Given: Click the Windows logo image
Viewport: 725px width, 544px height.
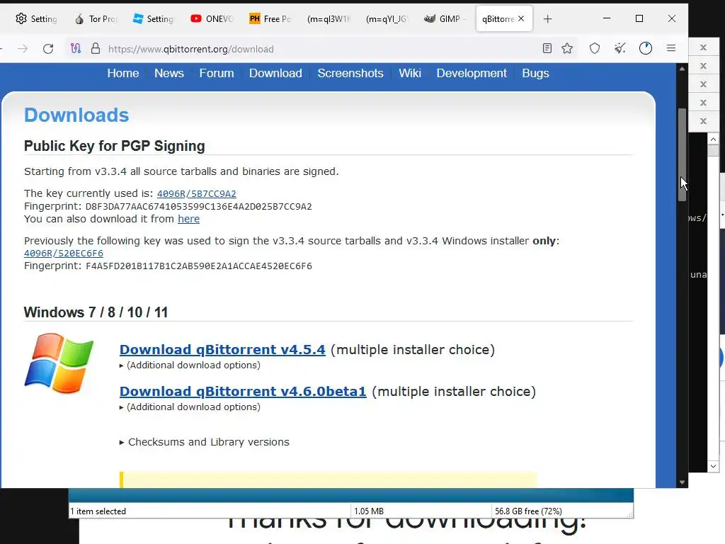Looking at the screenshot, I should 59,363.
